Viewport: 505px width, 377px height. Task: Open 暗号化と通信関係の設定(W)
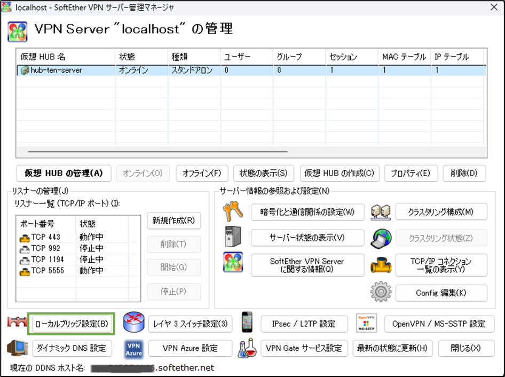coord(307,212)
